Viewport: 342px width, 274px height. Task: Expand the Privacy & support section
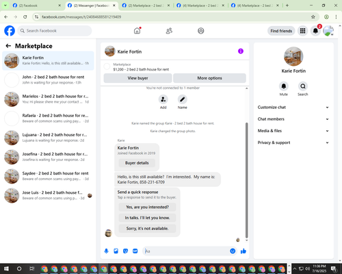click(293, 142)
